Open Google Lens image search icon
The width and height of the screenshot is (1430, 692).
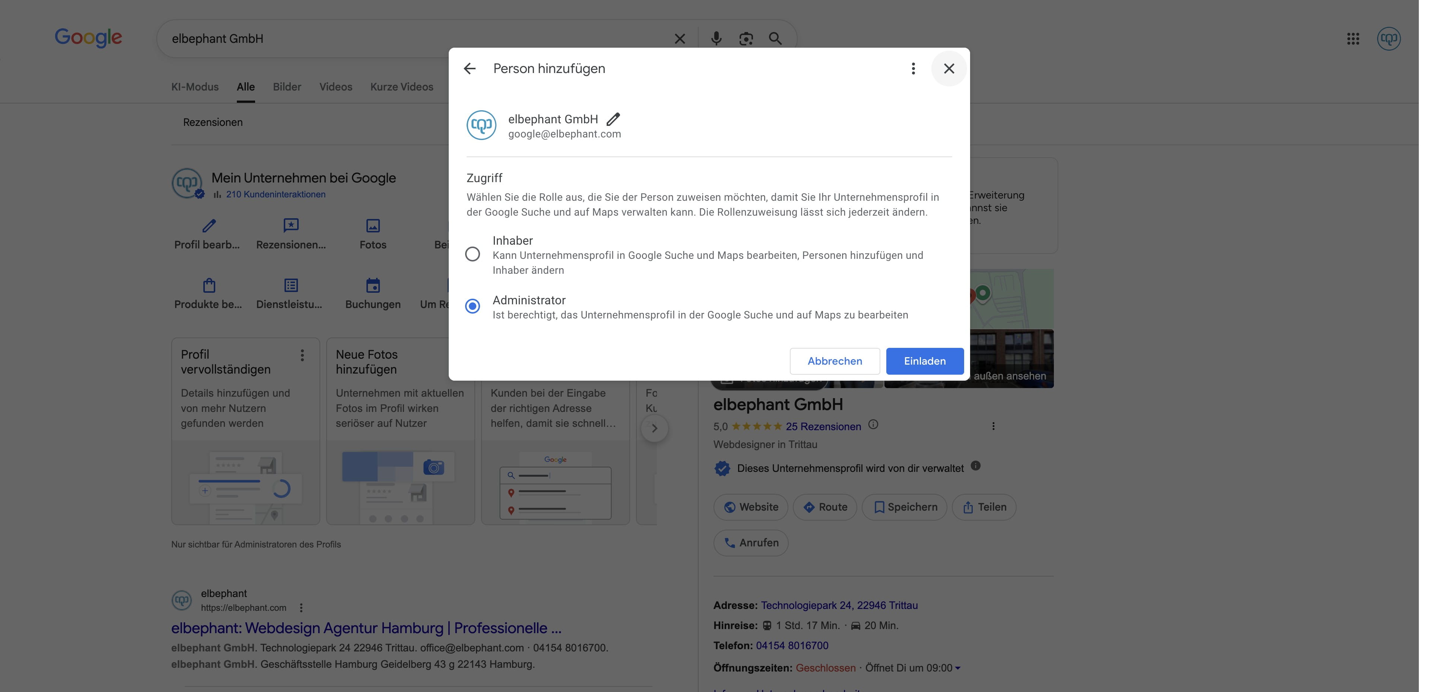click(746, 38)
